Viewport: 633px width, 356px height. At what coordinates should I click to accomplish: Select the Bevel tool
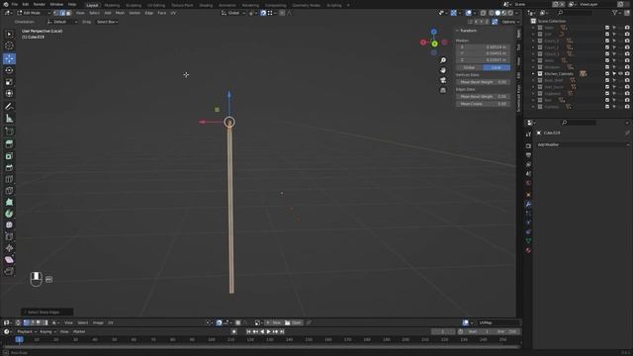point(9,167)
